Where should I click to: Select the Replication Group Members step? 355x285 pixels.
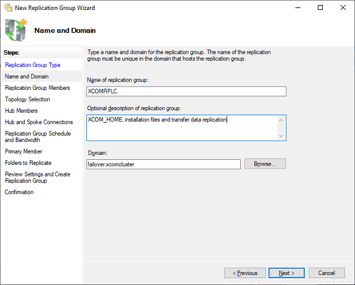(x=37, y=88)
